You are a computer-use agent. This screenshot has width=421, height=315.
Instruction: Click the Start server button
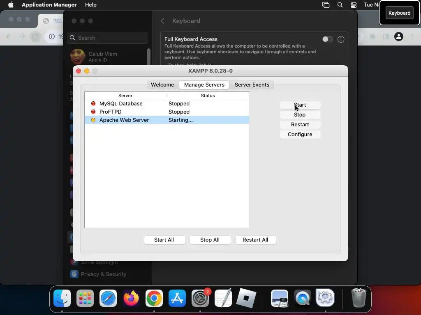[x=300, y=105]
